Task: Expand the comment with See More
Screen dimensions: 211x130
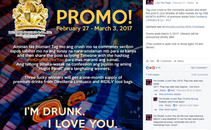Action: click(x=194, y=87)
